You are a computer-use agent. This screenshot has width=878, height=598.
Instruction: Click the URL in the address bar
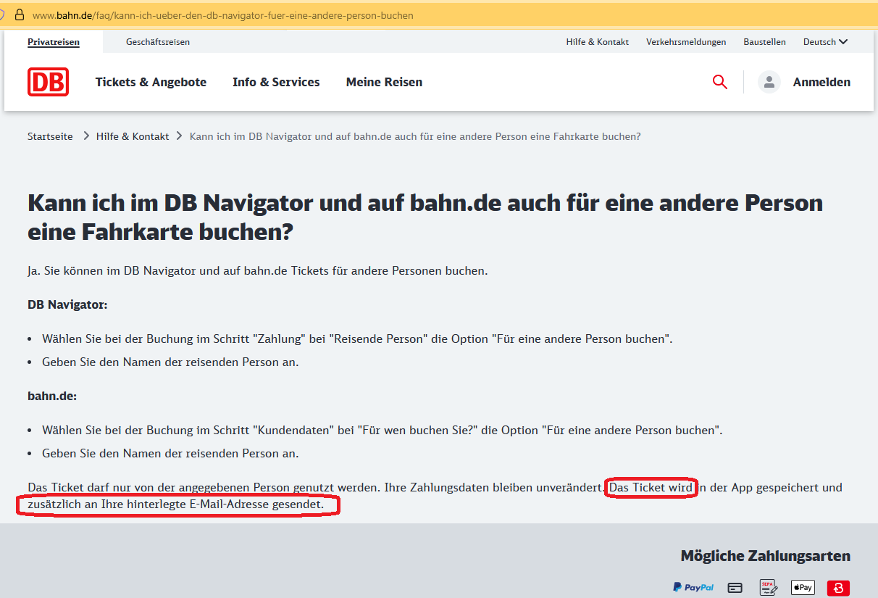[x=223, y=15]
